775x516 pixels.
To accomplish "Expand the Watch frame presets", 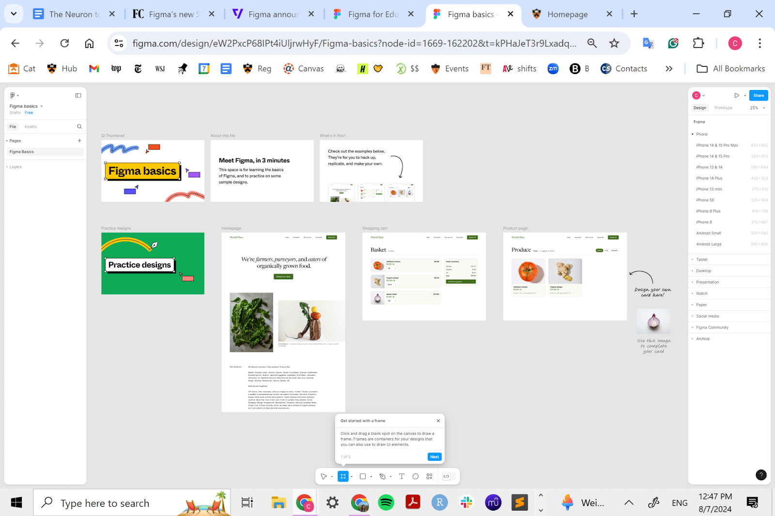I will [693, 293].
